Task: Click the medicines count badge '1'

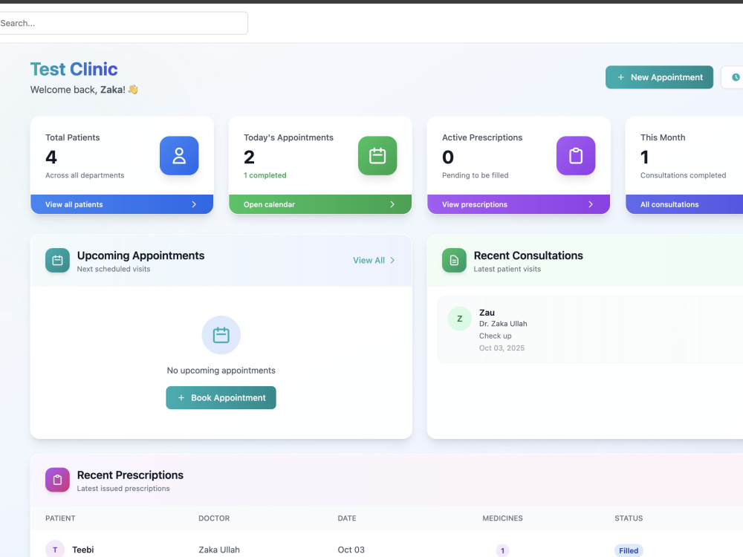Action: pyautogui.click(x=502, y=550)
